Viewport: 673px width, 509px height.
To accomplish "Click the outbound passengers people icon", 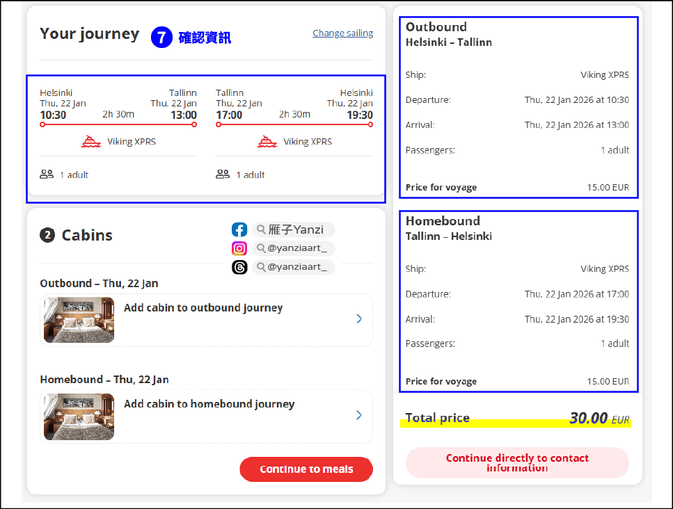I will pos(47,174).
